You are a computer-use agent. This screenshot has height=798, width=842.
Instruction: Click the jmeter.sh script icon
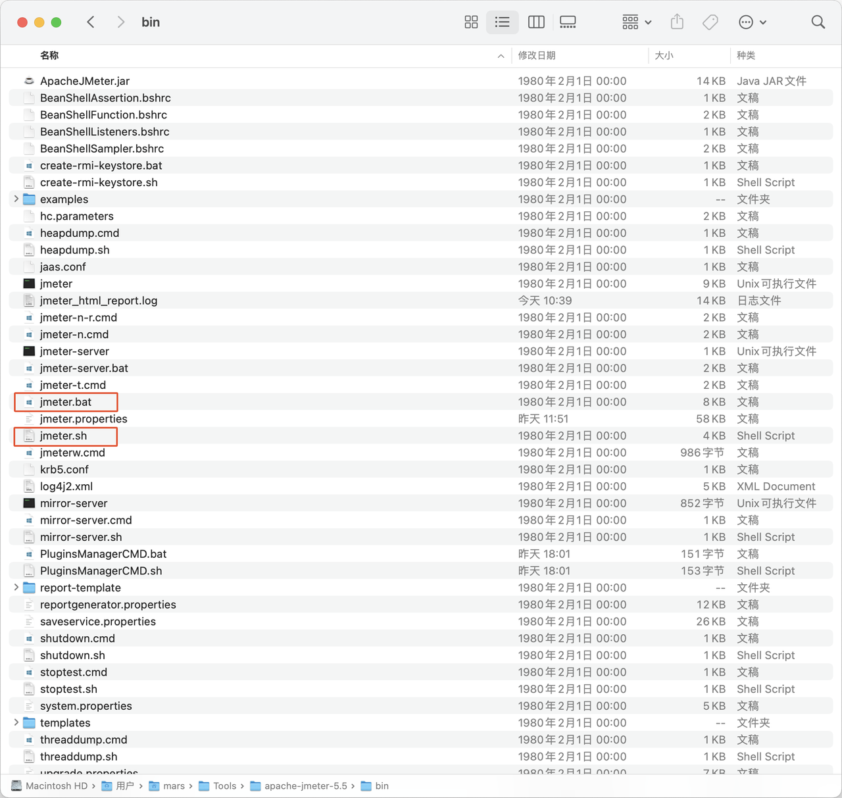coord(29,436)
